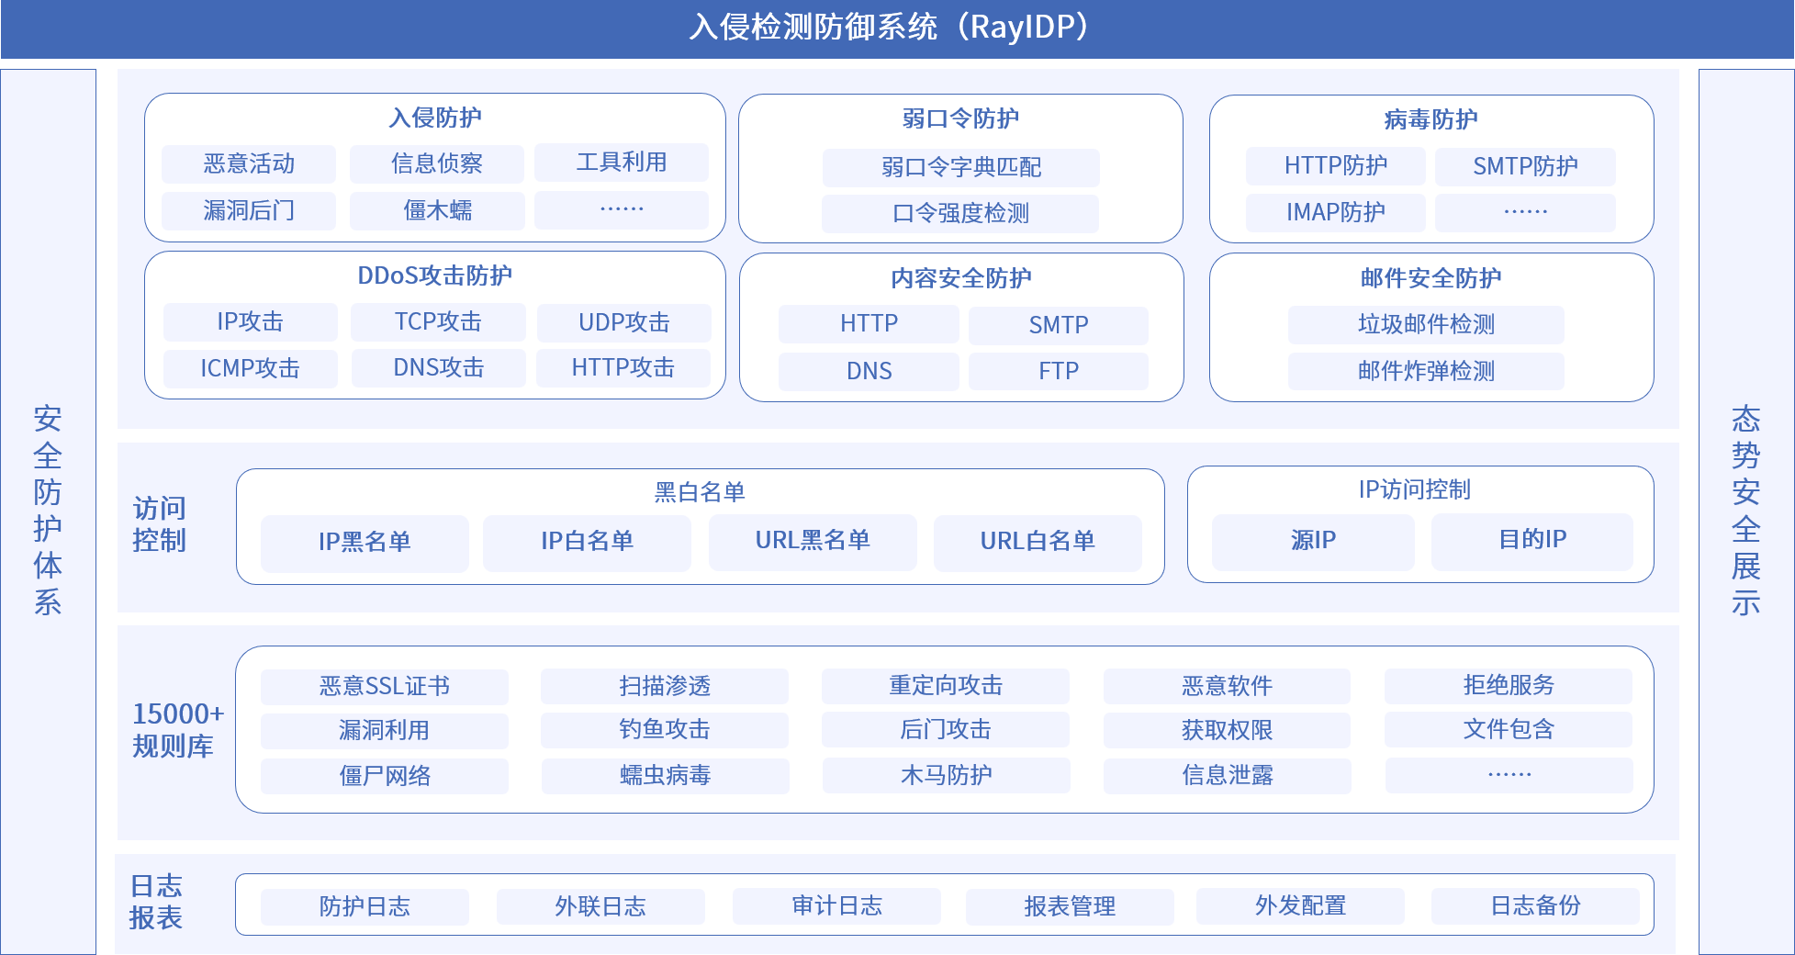Open the 访问控制 sidebar label
1795x955 pixels.
tap(158, 524)
